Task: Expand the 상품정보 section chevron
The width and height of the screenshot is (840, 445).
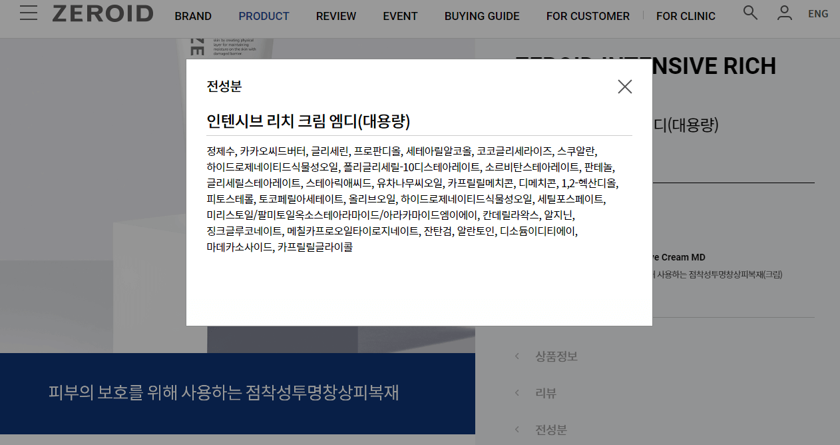Action: 517,356
